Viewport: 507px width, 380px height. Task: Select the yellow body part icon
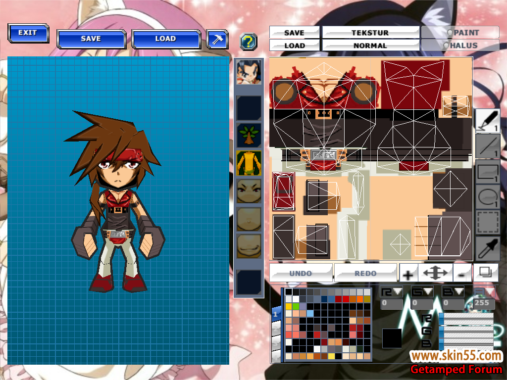point(249,163)
